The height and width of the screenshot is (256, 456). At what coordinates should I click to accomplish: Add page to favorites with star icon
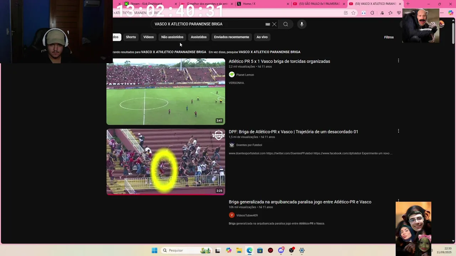(x=353, y=13)
